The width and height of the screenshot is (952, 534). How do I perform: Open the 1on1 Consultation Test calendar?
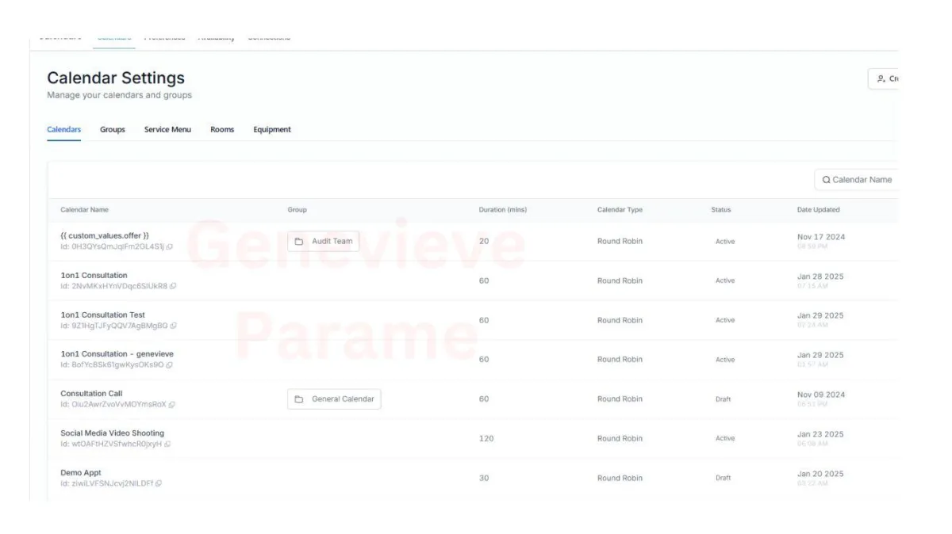click(x=103, y=315)
